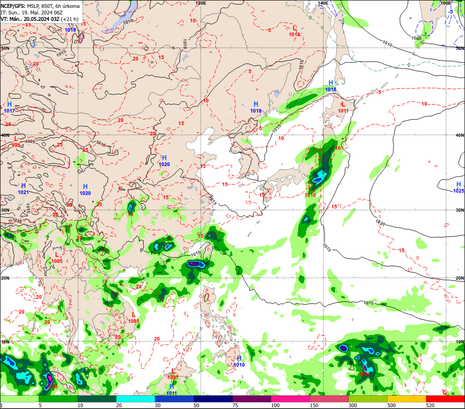
Task: Click the 30N latitude label on right edge
Action: click(x=460, y=210)
